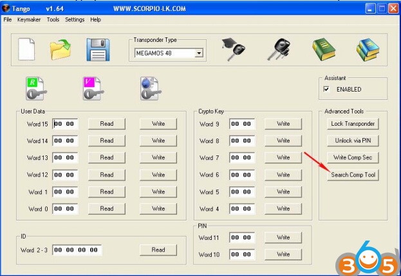Click the black double-key icon
The width and height of the screenshot is (401, 276).
(278, 50)
